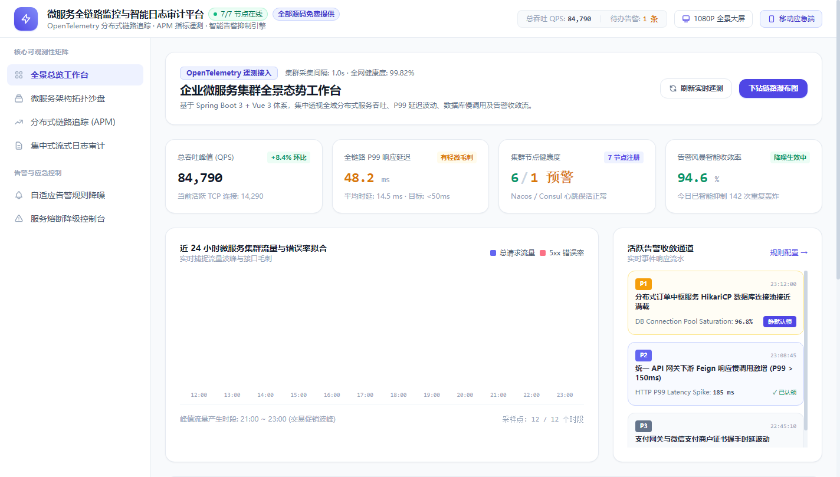The width and height of the screenshot is (840, 477).
Task: Click the 下钻链路瀑布图 button
Action: 773,88
